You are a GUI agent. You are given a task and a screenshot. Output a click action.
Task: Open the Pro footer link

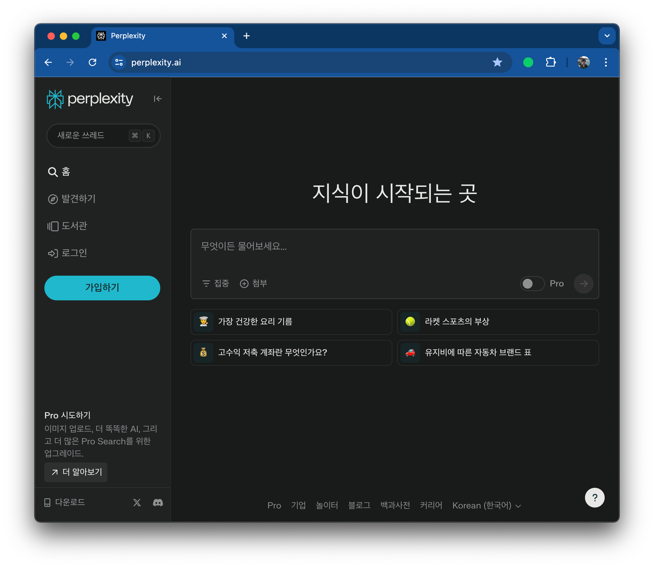pyautogui.click(x=274, y=506)
